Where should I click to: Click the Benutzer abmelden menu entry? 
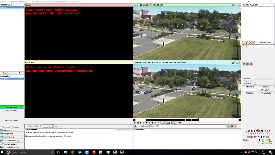[x=12, y=147]
